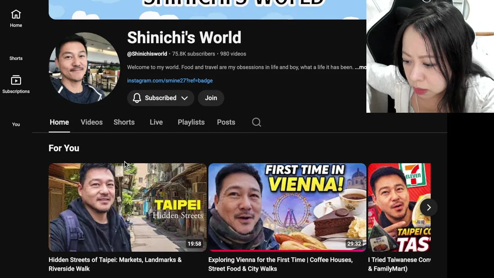This screenshot has height=278, width=494.
Task: Go to Shorts in left sidebar
Action: [x=16, y=58]
